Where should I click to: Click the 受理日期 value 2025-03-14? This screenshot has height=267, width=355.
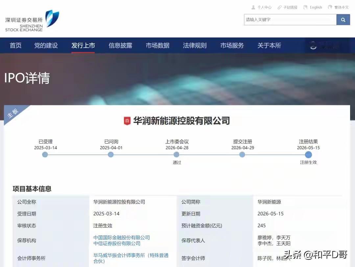(106, 214)
